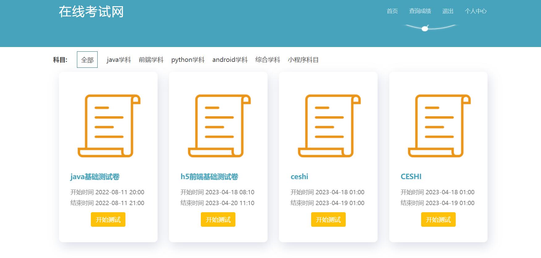
Task: Open 个人中心 in top navigation
Action: click(475, 11)
